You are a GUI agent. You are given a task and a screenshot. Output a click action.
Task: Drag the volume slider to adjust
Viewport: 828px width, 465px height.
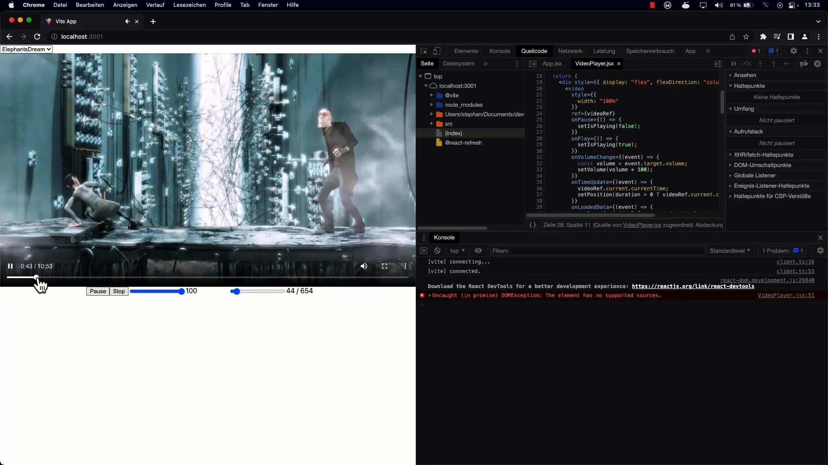point(181,291)
